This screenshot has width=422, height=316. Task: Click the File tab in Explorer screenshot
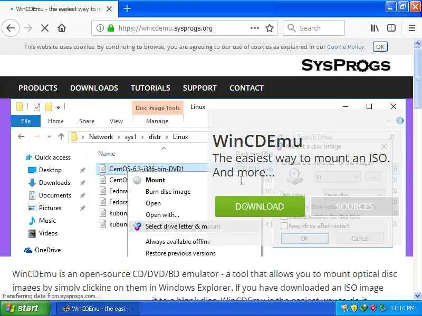(25, 121)
